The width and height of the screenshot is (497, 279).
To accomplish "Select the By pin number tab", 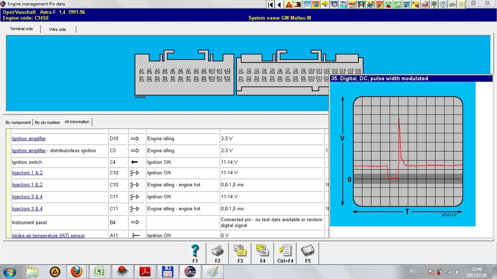I will click(47, 122).
